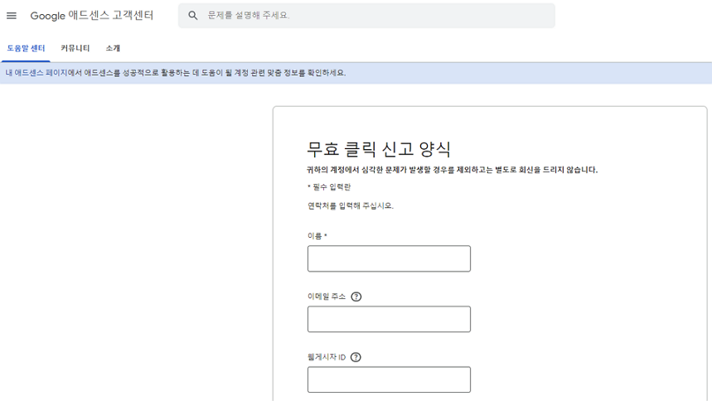Click the Google 애드센스 고객센터 logo

[x=92, y=16]
